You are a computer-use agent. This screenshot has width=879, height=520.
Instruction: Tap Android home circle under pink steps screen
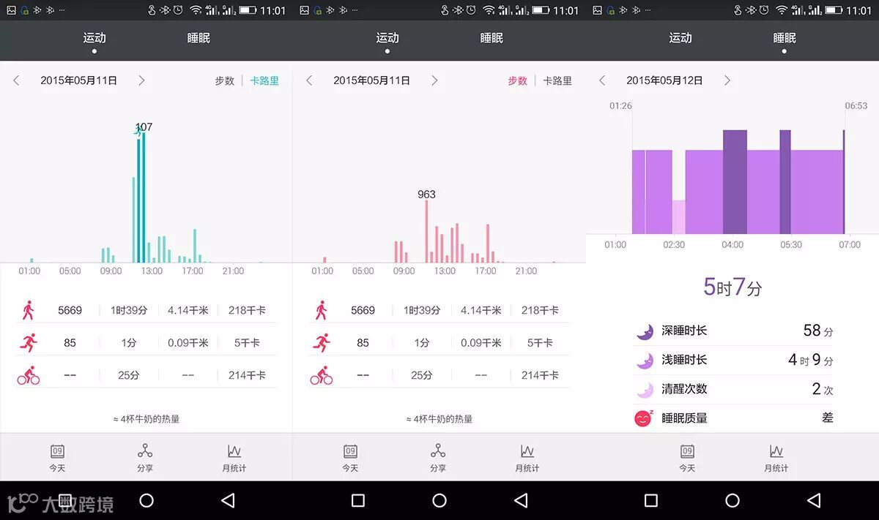(x=439, y=500)
